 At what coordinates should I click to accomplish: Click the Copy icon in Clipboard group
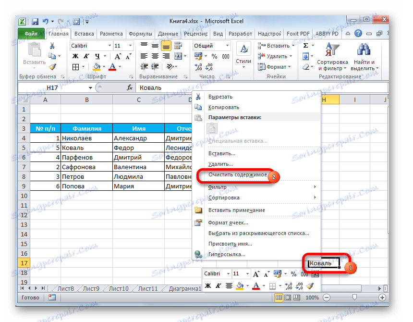52,56
